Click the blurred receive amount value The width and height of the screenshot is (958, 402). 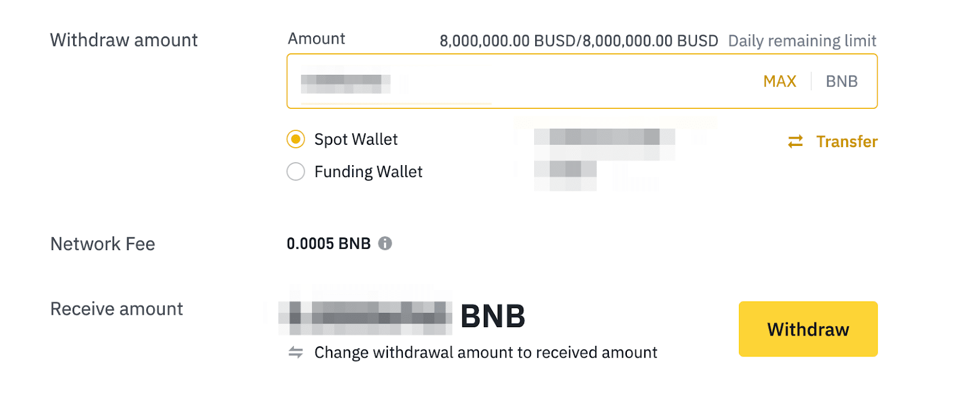click(366, 317)
